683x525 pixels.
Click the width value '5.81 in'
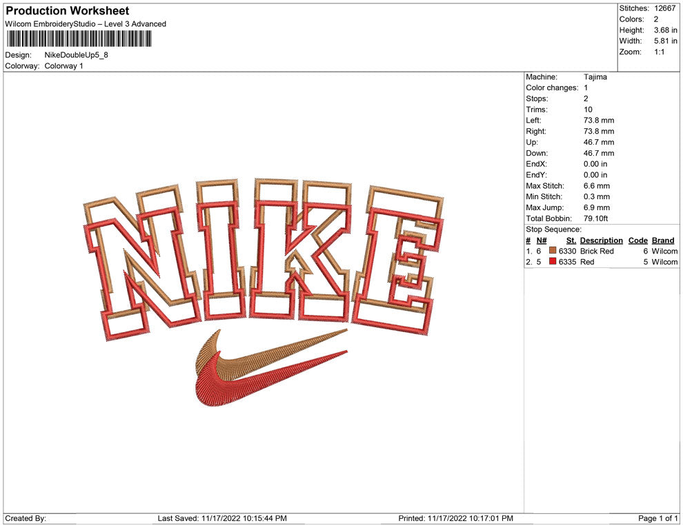point(665,41)
